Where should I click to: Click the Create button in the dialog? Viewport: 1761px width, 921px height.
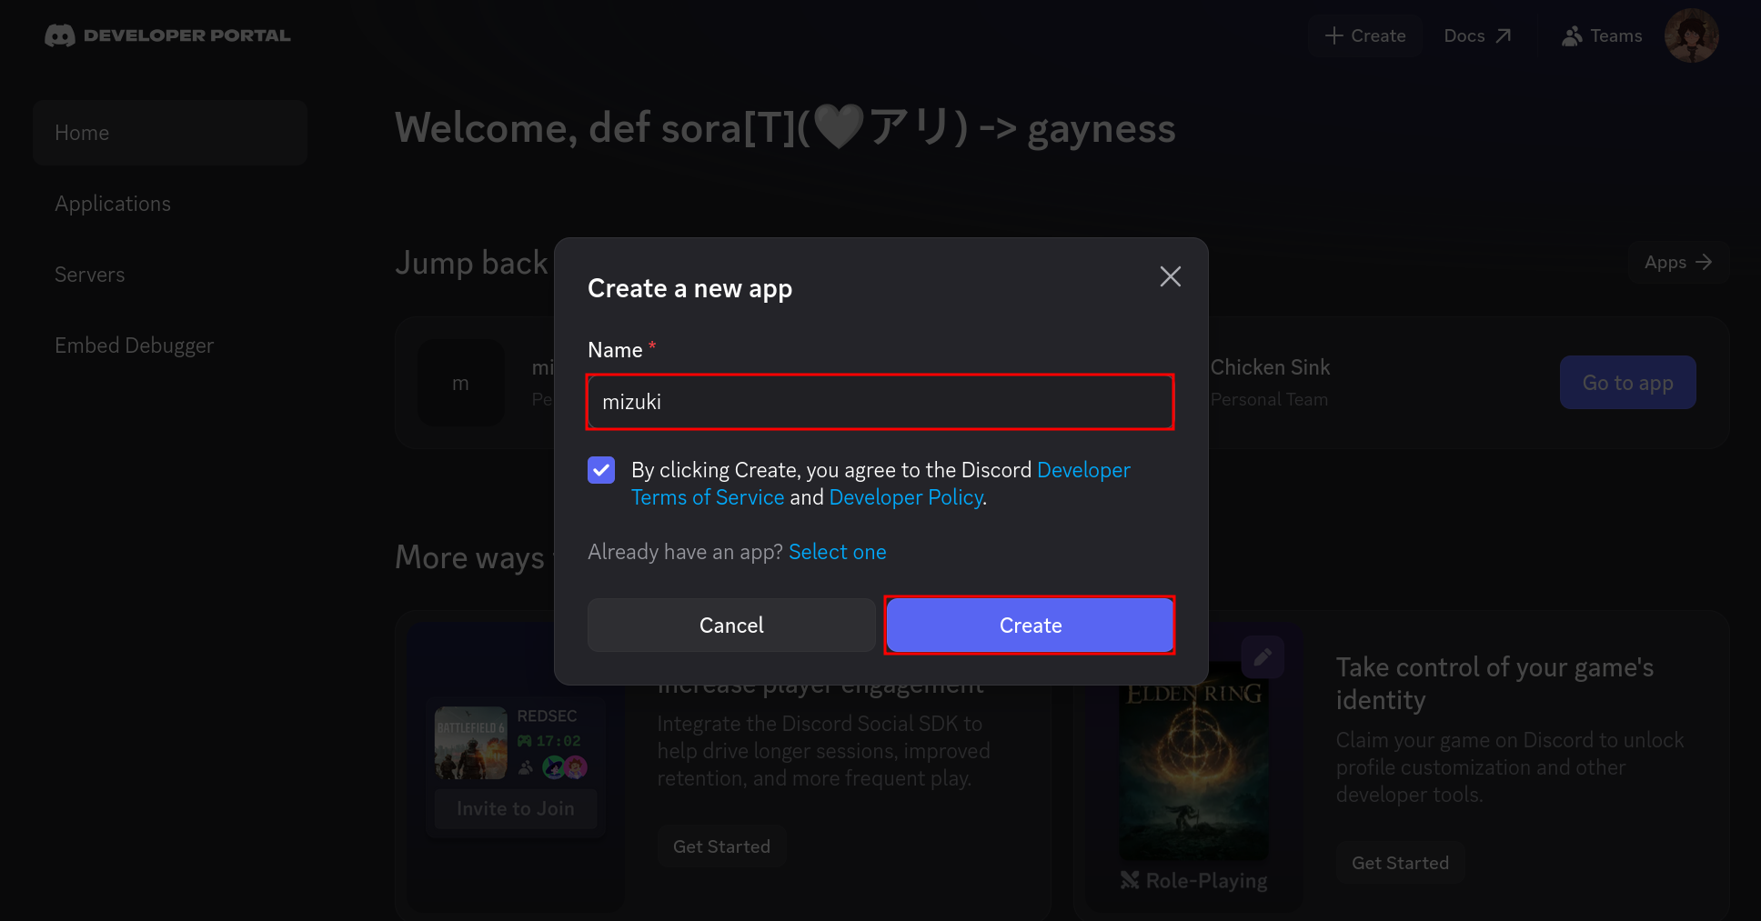1030,625
